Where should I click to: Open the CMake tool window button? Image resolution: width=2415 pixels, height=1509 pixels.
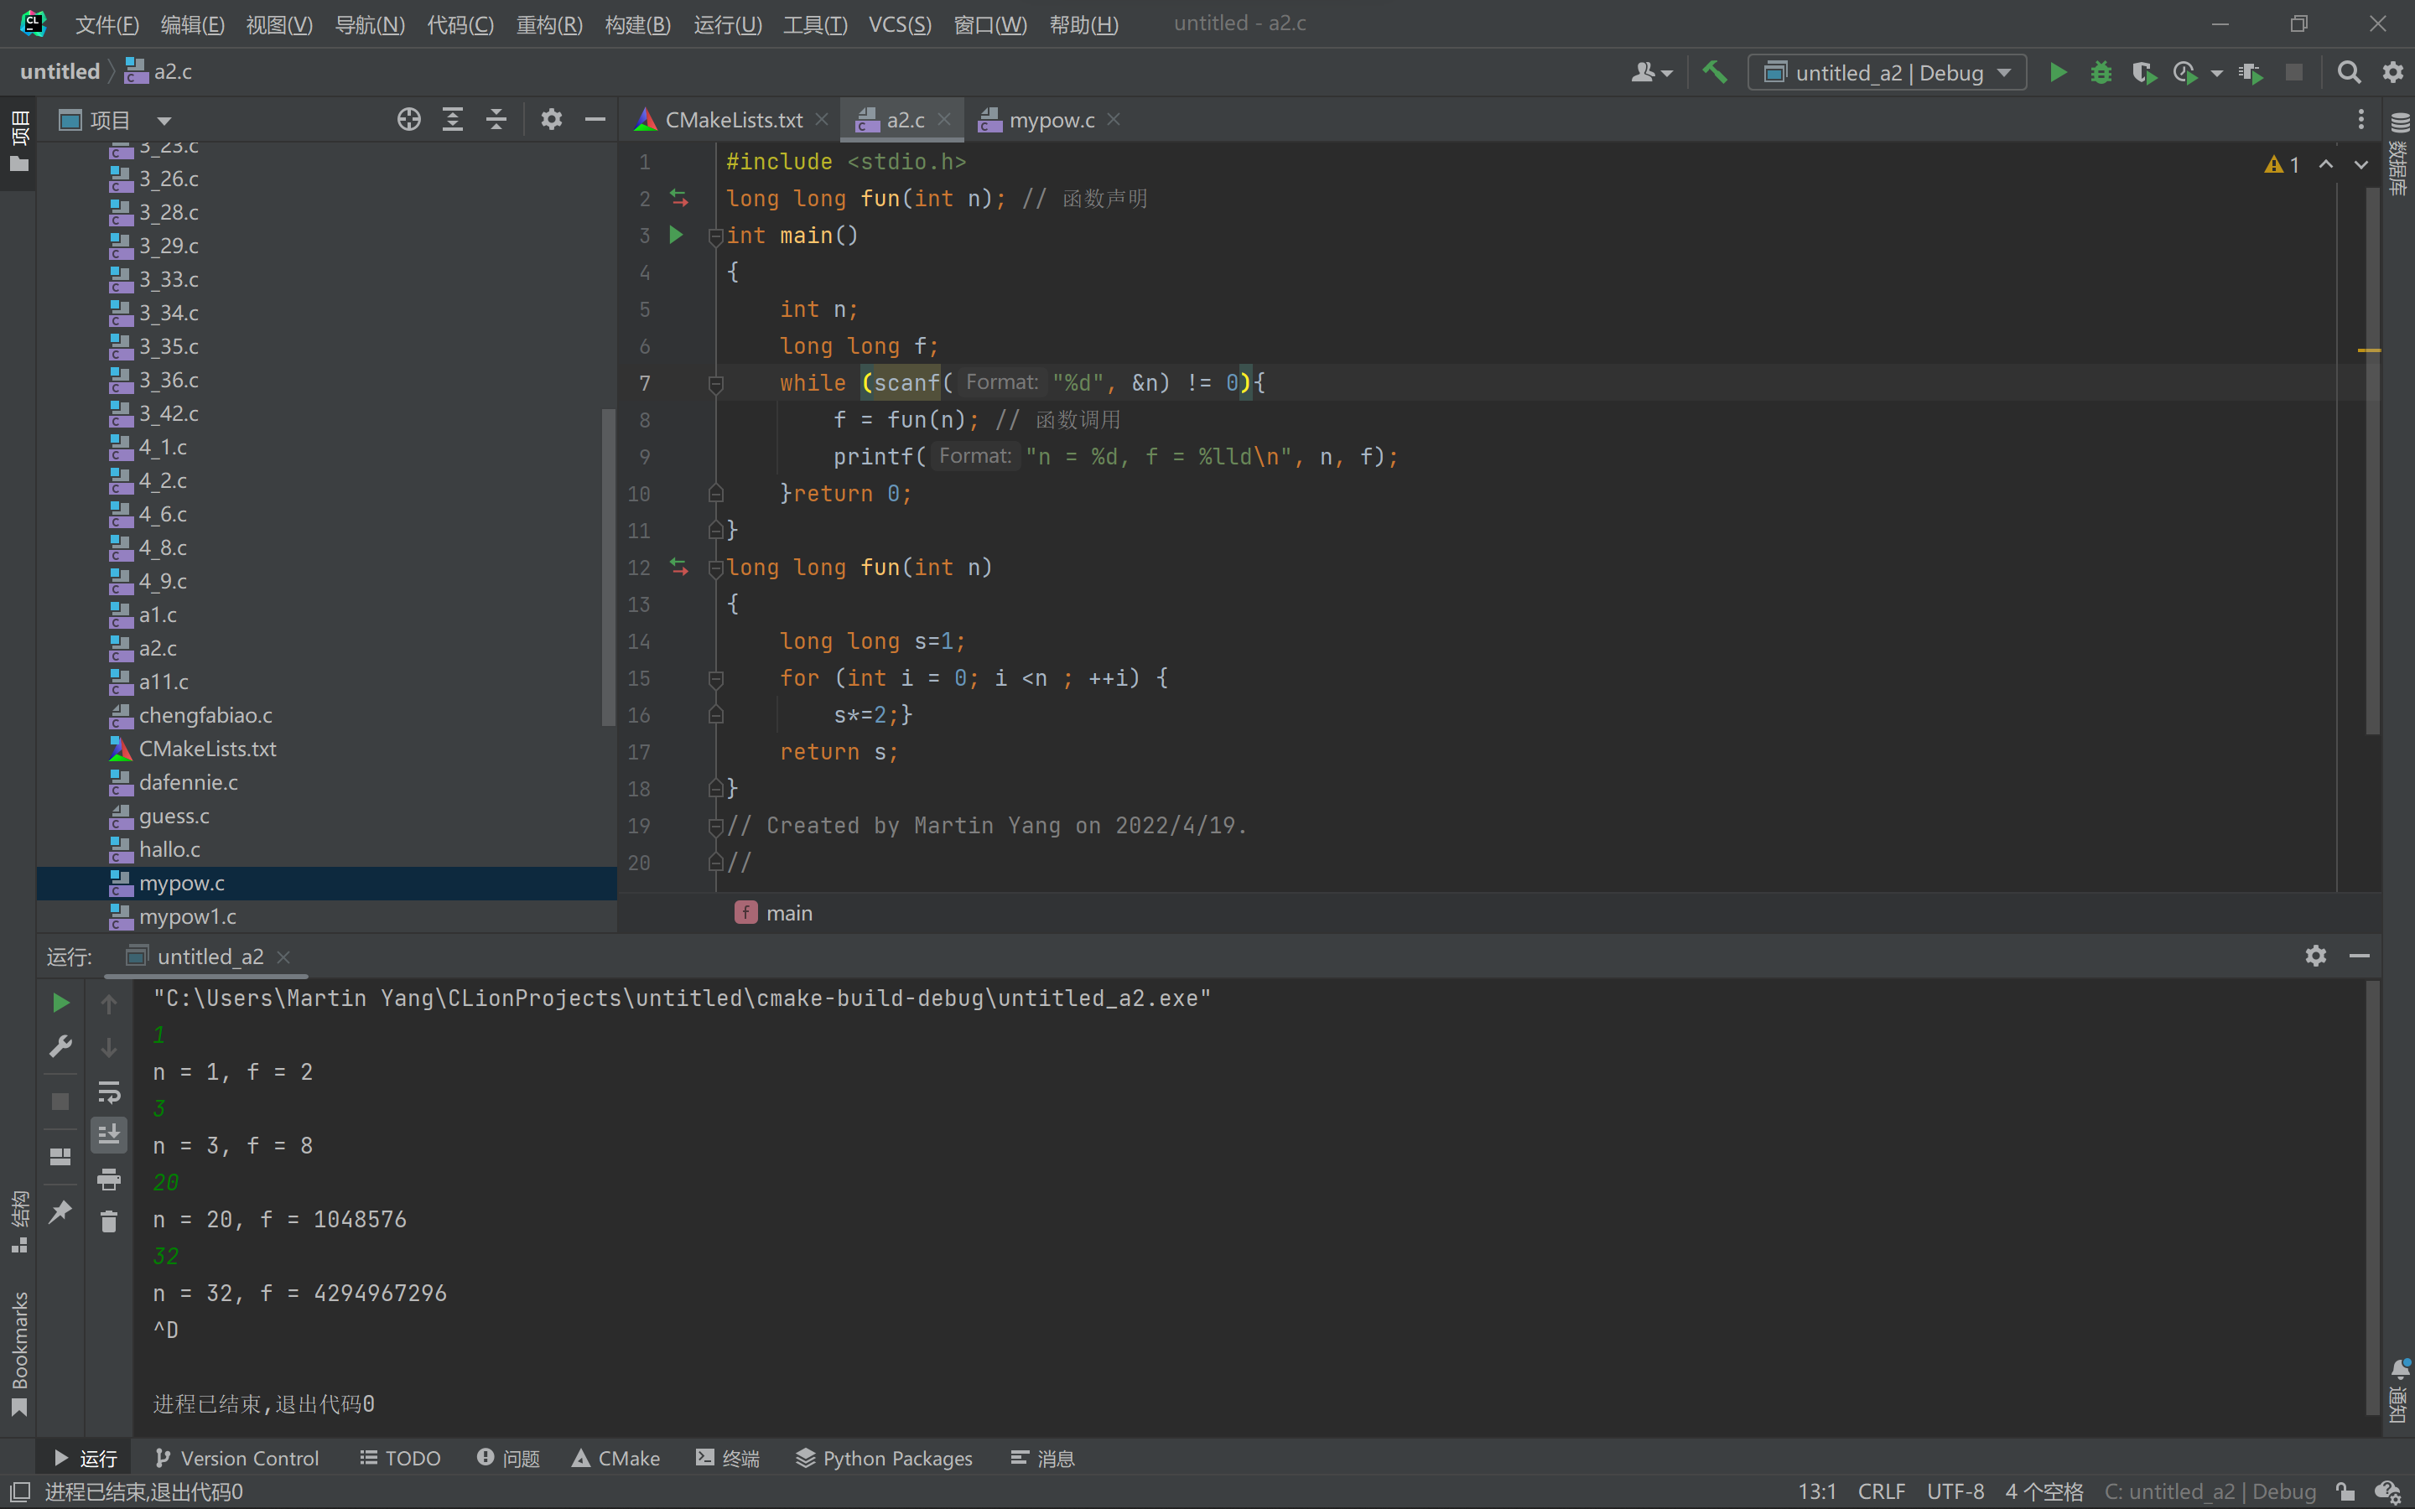tap(615, 1458)
